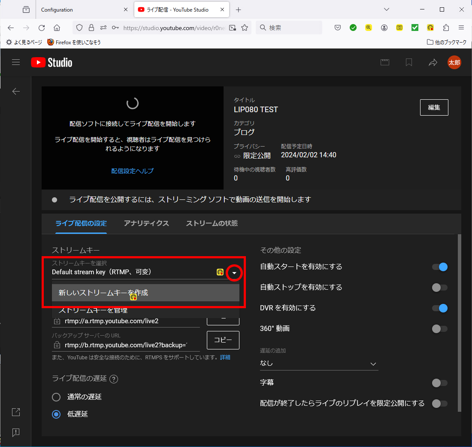Bookmark this page with the star icon
The image size is (472, 447).
pos(245,28)
